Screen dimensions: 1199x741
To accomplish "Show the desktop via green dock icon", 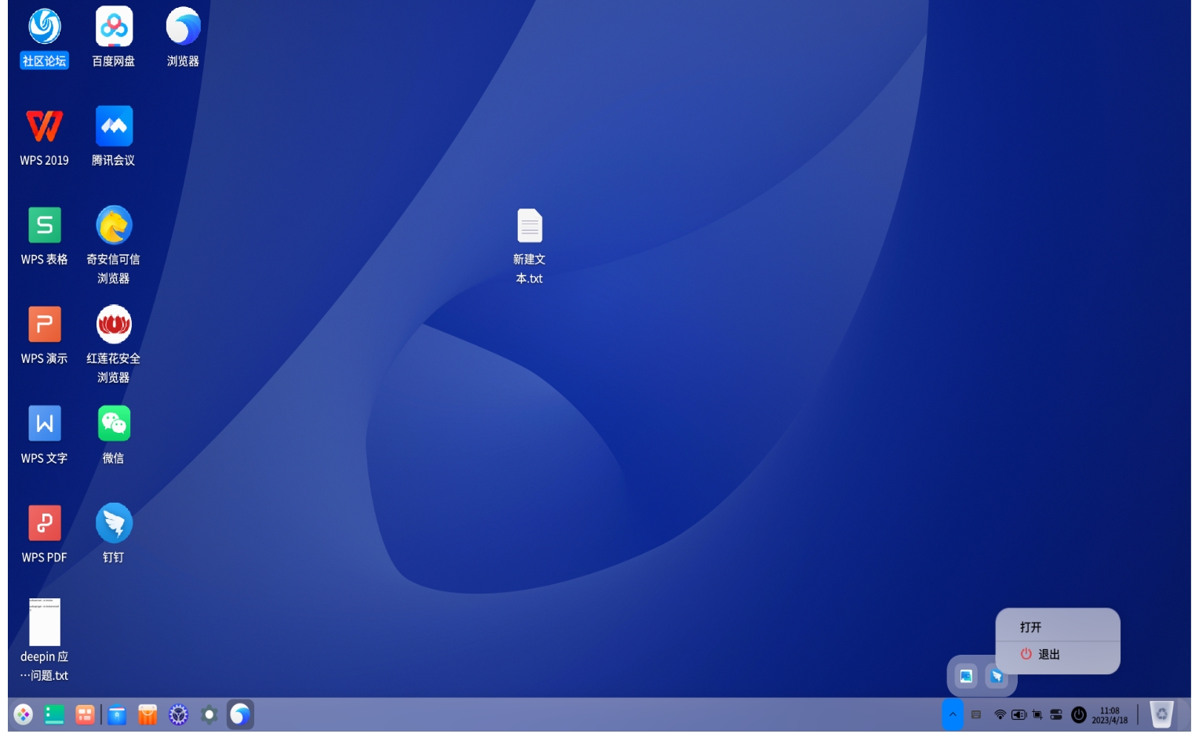I will [x=54, y=715].
